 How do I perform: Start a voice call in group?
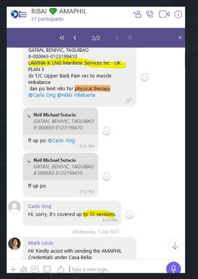point(150,14)
